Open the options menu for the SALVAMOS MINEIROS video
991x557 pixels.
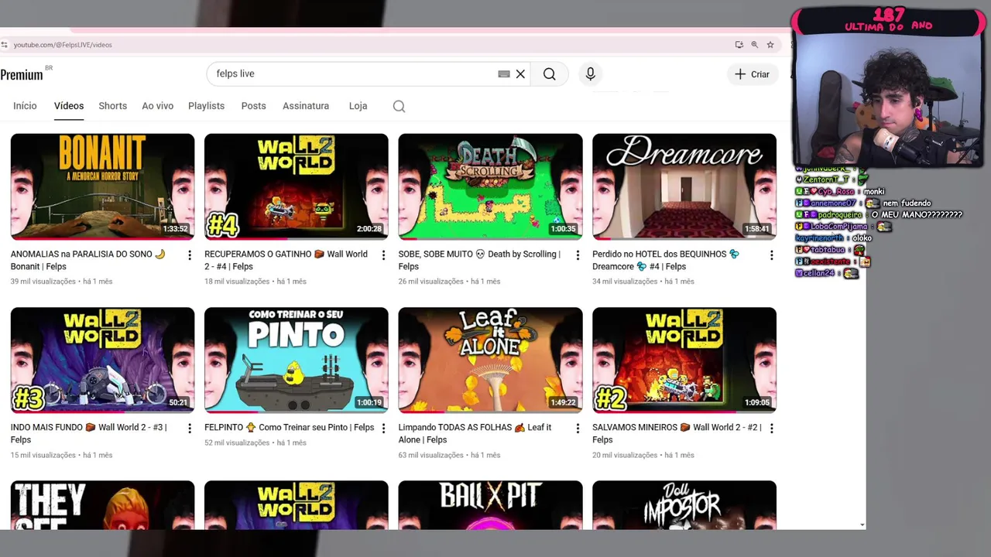pos(771,429)
